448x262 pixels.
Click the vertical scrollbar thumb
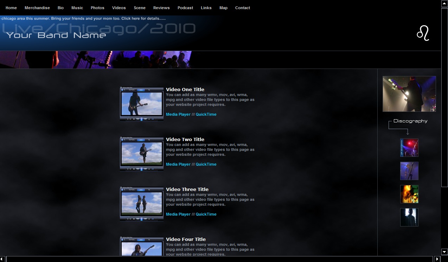pos(444,97)
